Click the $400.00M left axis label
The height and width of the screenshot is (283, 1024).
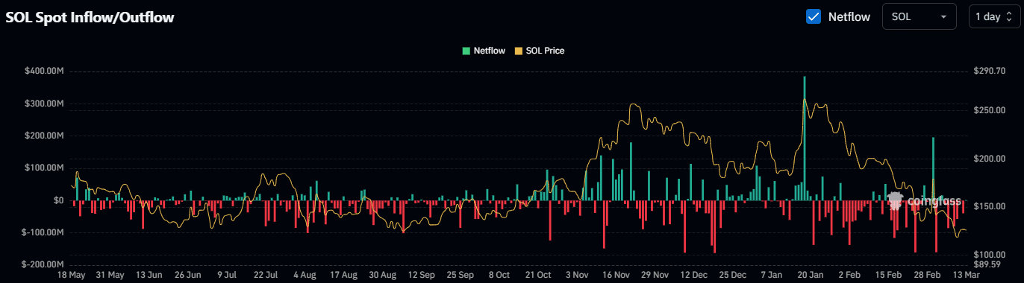[44, 71]
